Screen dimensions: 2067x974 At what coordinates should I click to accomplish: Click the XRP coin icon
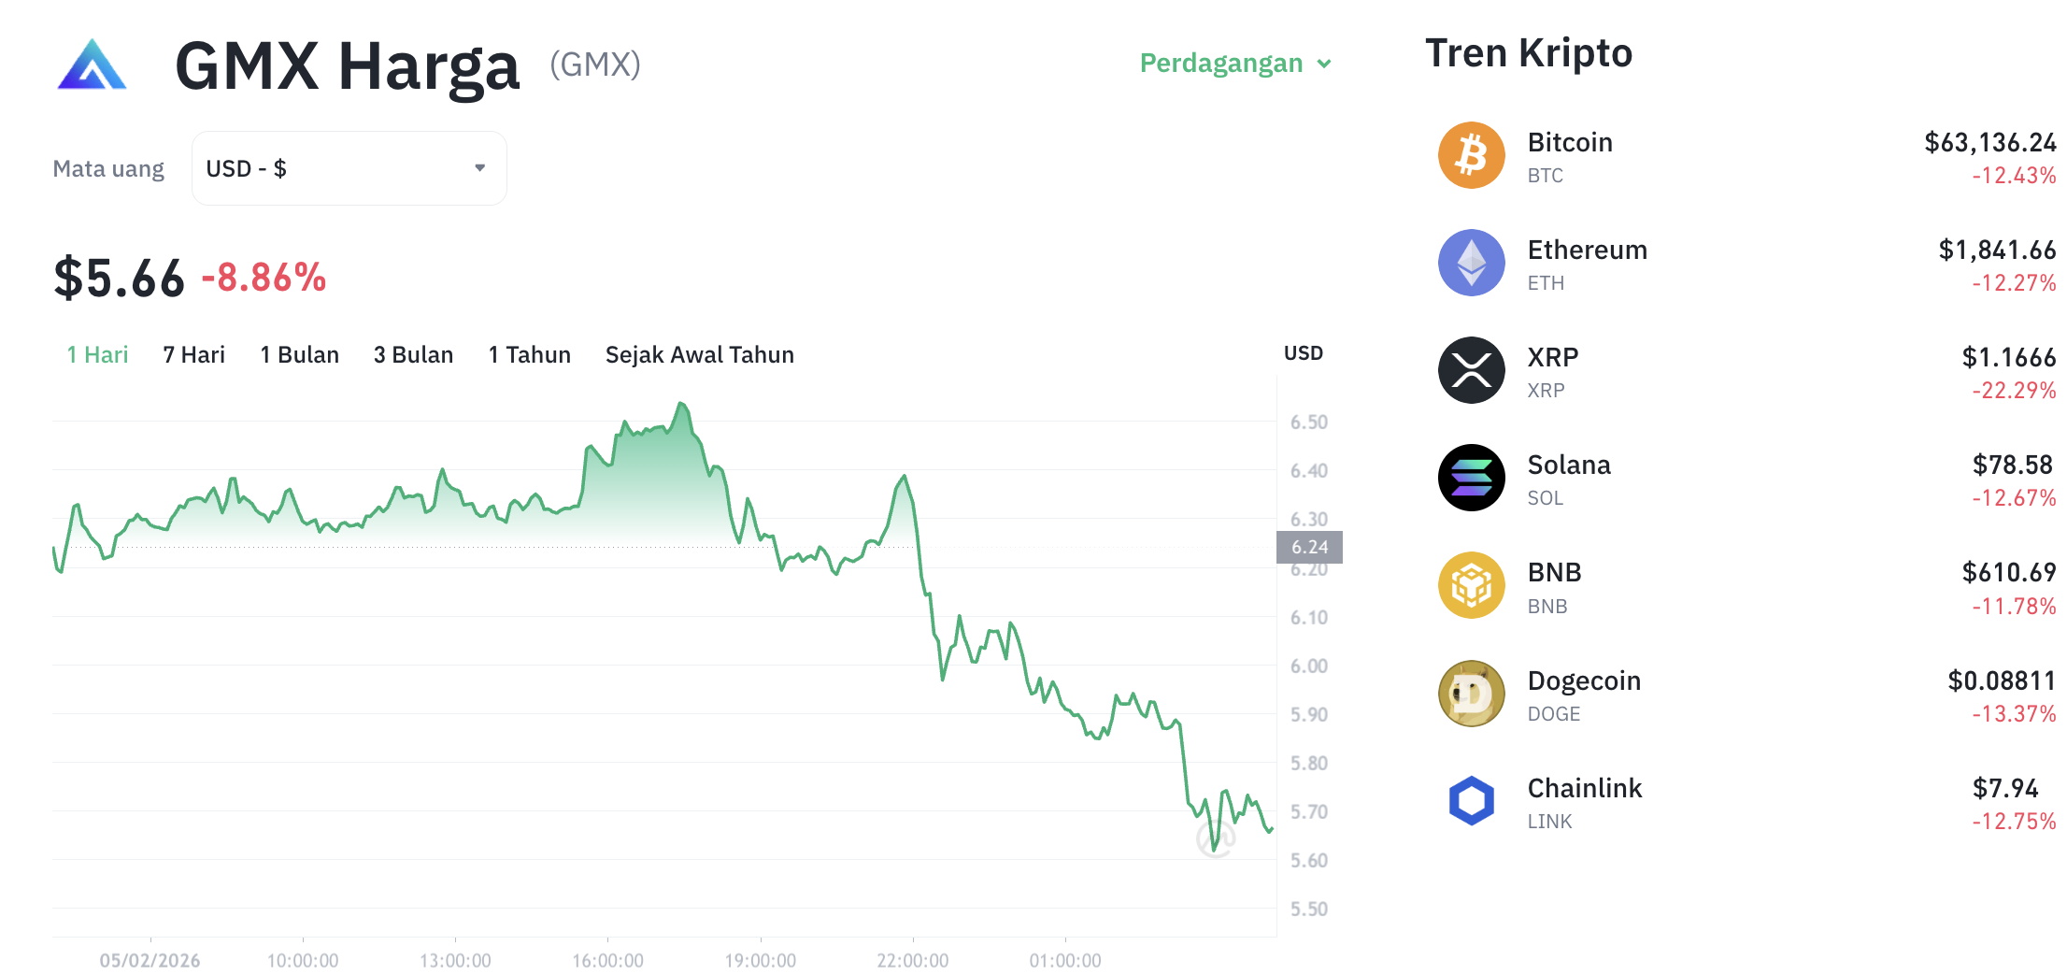(x=1471, y=370)
